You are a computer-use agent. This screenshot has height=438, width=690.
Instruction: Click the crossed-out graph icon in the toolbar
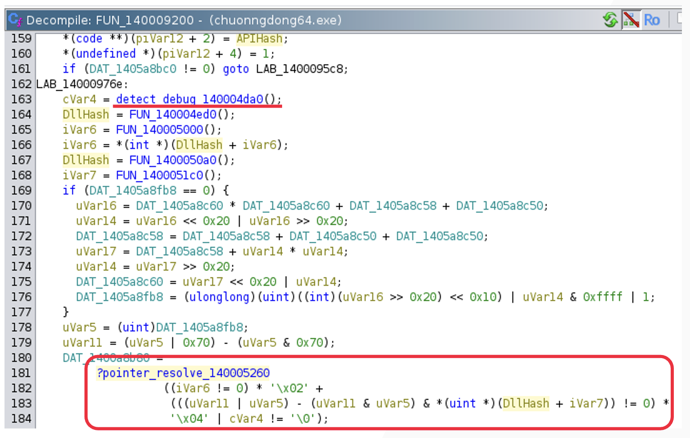coord(631,20)
